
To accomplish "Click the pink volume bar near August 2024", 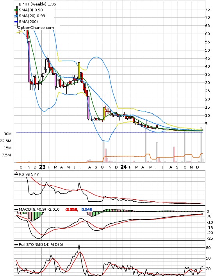I will (x=174, y=154).
